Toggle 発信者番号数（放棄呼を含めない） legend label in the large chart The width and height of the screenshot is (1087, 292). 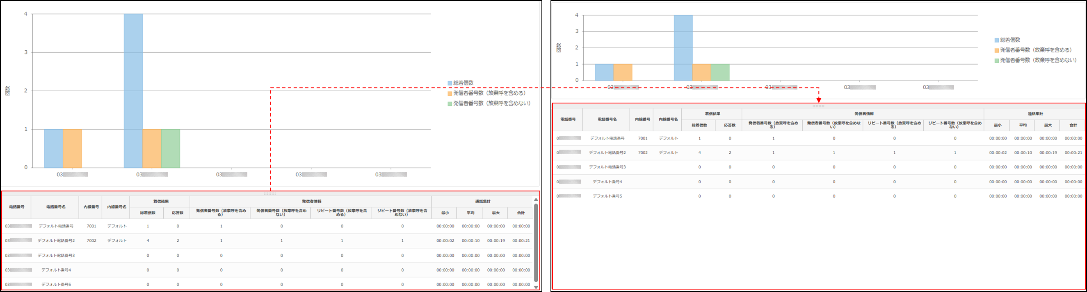(x=491, y=103)
